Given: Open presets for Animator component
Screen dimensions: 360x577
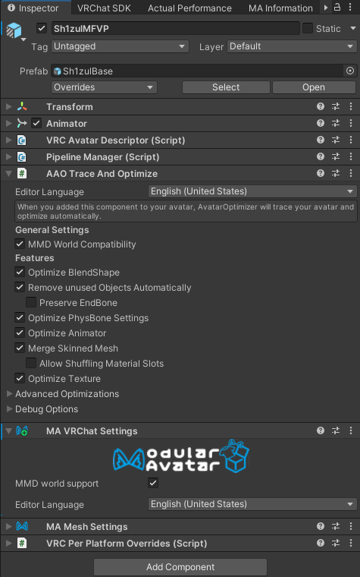Looking at the screenshot, I should tap(336, 123).
